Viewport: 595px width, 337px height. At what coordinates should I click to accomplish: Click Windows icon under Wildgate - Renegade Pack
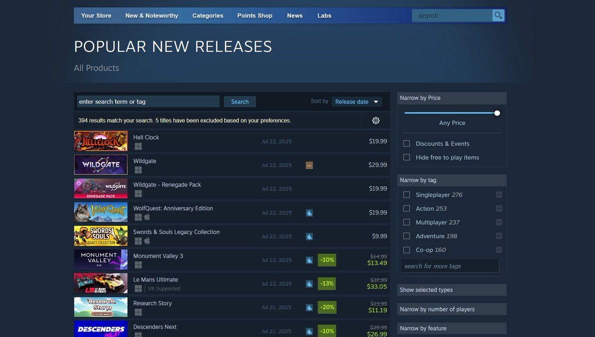pyautogui.click(x=138, y=194)
